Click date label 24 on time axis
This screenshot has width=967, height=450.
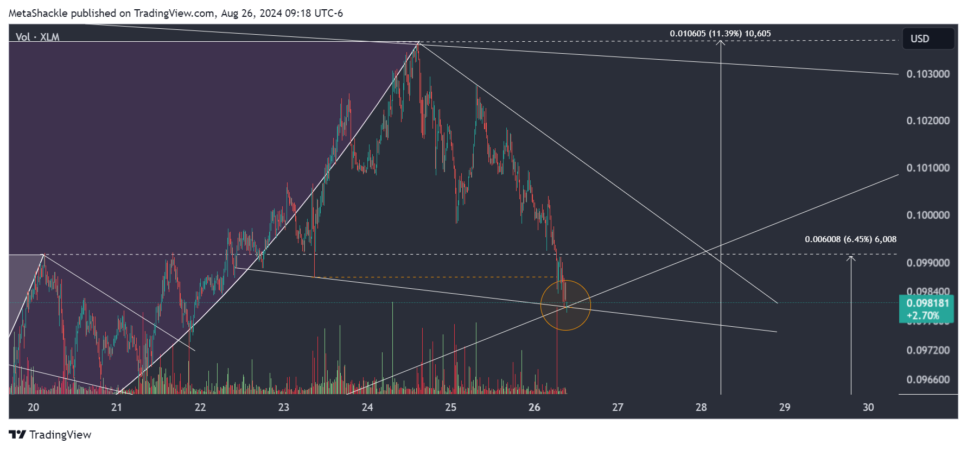tap(367, 407)
